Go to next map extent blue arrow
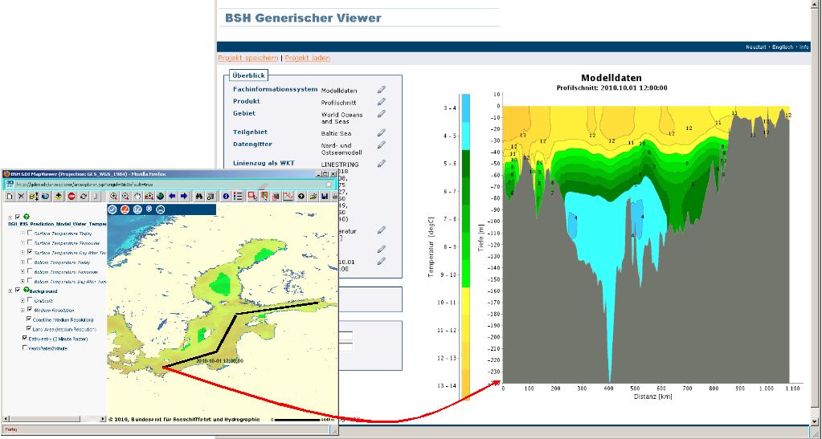Viewport: 822px width, 439px height. (184, 196)
